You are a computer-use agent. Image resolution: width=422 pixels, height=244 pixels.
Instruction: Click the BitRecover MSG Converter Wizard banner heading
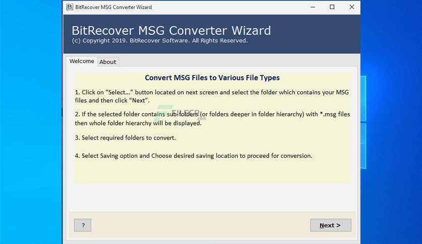(x=171, y=30)
